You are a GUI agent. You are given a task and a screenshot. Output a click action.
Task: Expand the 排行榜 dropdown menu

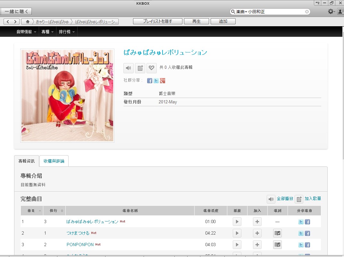[67, 32]
